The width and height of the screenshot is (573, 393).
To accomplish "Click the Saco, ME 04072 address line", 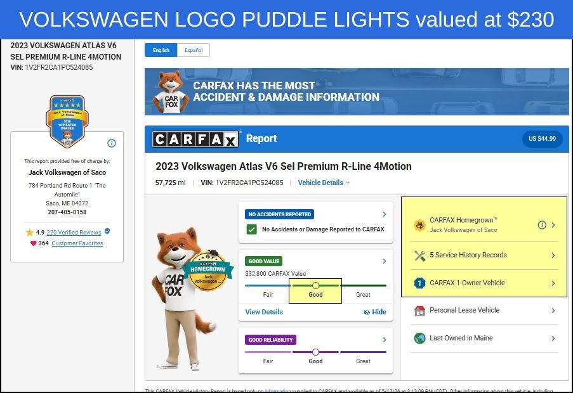I will tap(67, 203).
